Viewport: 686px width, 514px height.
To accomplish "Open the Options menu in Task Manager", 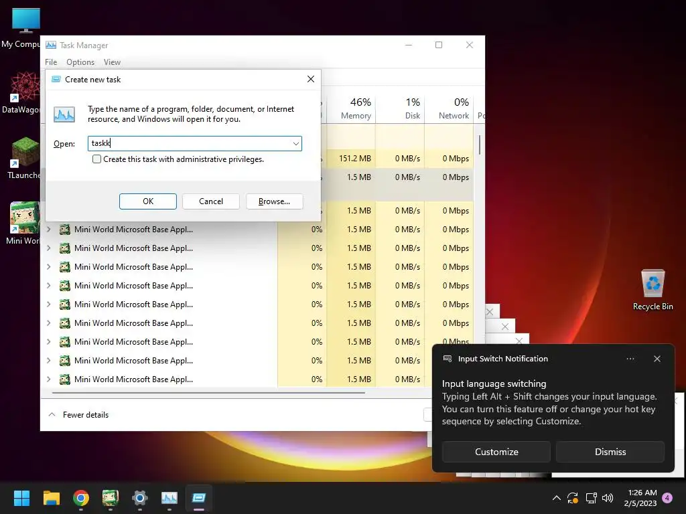I will pyautogui.click(x=80, y=62).
